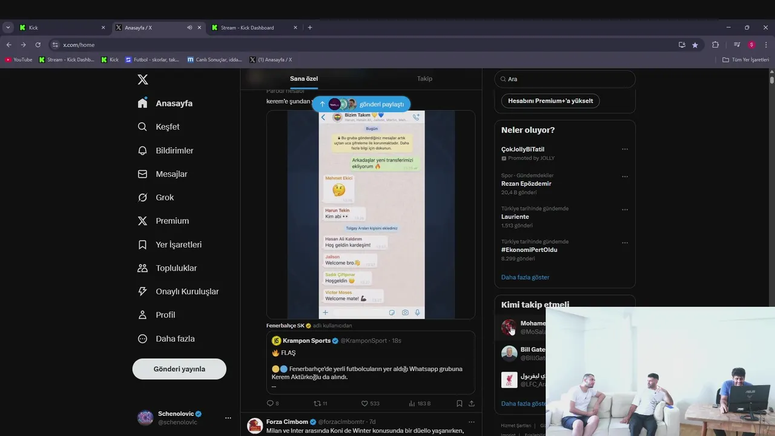The width and height of the screenshot is (775, 436).
Task: Open Chrome three-dot menu
Action: (x=766, y=45)
